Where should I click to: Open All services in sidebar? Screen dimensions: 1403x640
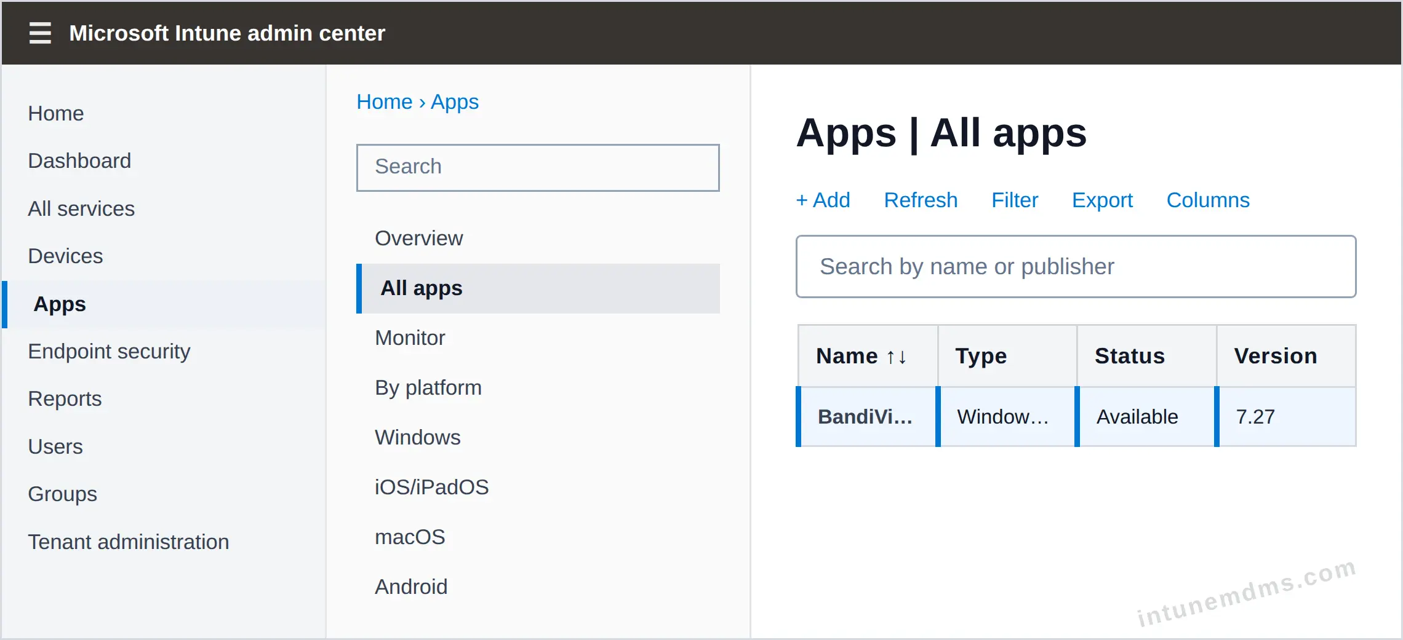[81, 208]
